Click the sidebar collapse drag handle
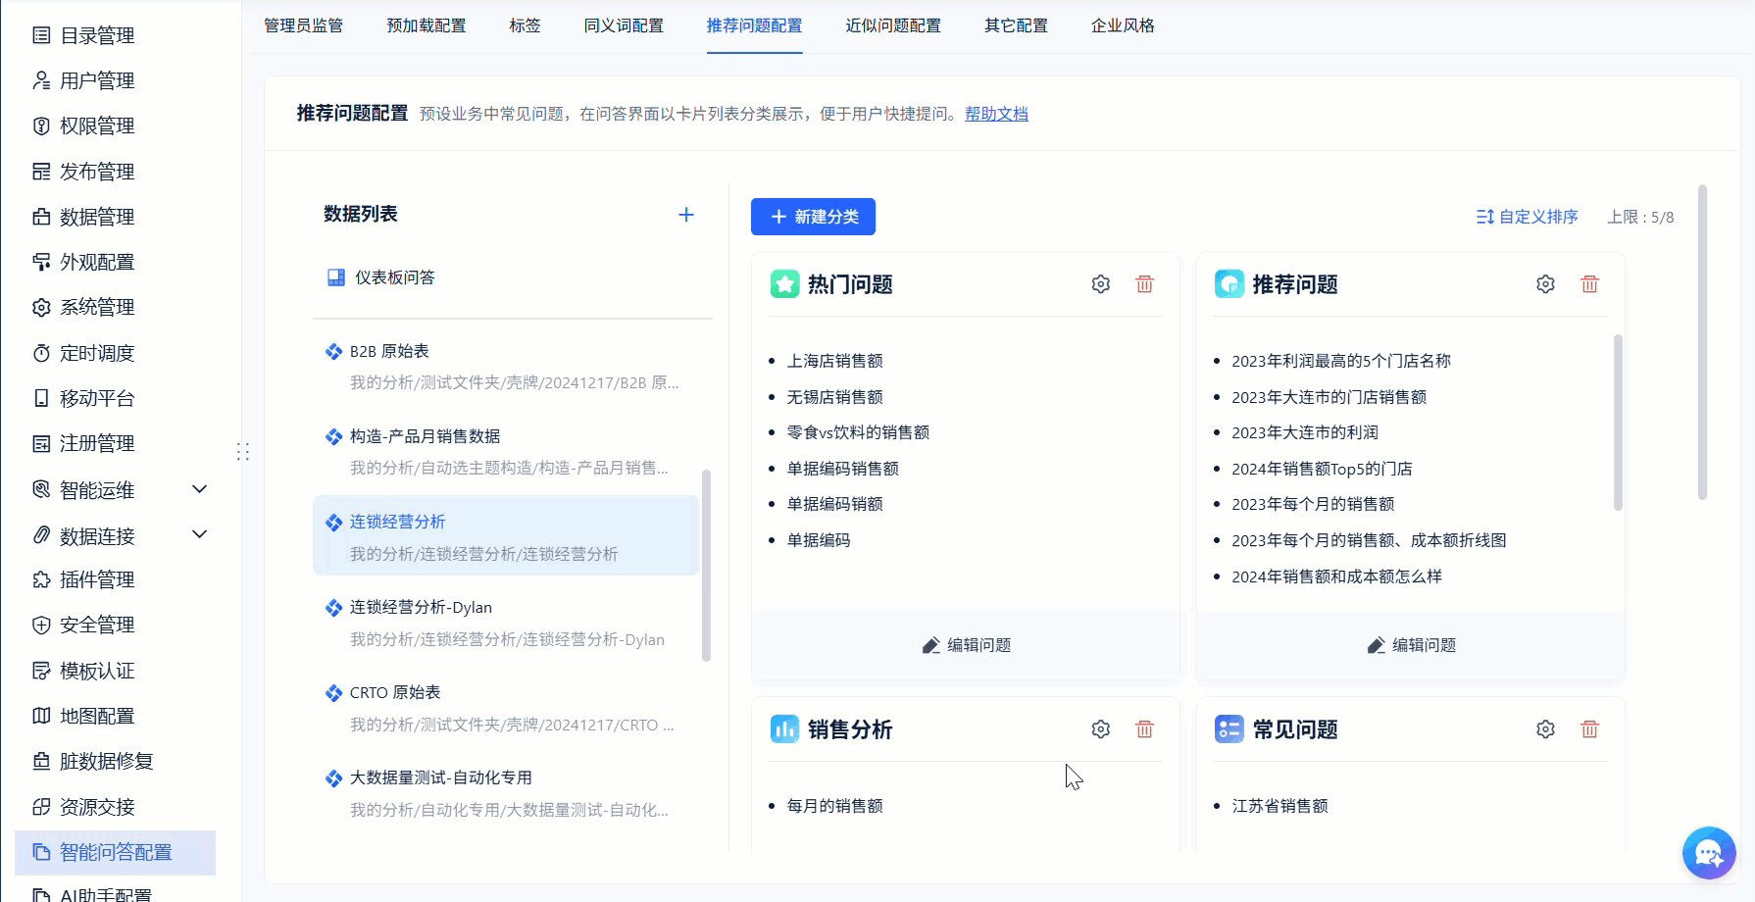Viewport: 1755px width, 902px height. [243, 452]
